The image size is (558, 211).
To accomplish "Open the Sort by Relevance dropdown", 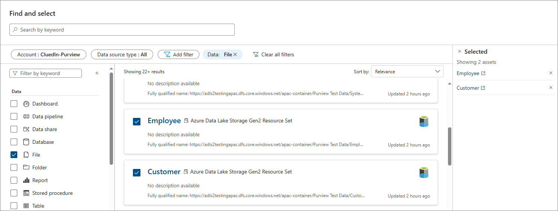I will click(x=407, y=71).
